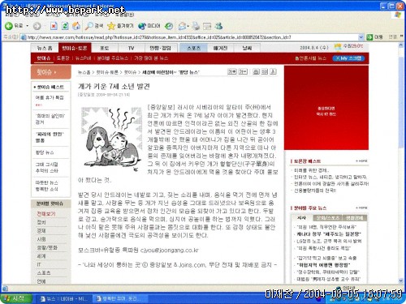The image size is (406, 304).
Task: Click the Print toolbar icon
Action: point(196,26)
